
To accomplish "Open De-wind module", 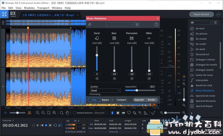I will (x=200, y=49).
